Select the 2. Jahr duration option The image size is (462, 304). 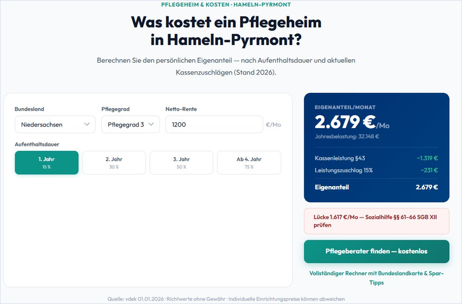[114, 162]
